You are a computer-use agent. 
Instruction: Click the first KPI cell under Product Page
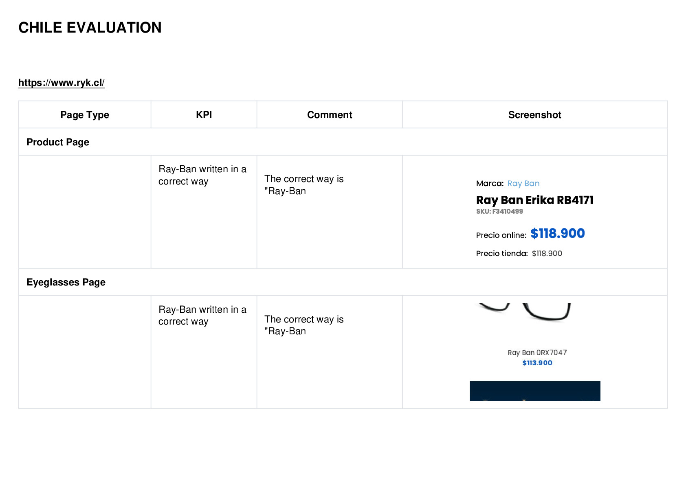[x=204, y=212]
